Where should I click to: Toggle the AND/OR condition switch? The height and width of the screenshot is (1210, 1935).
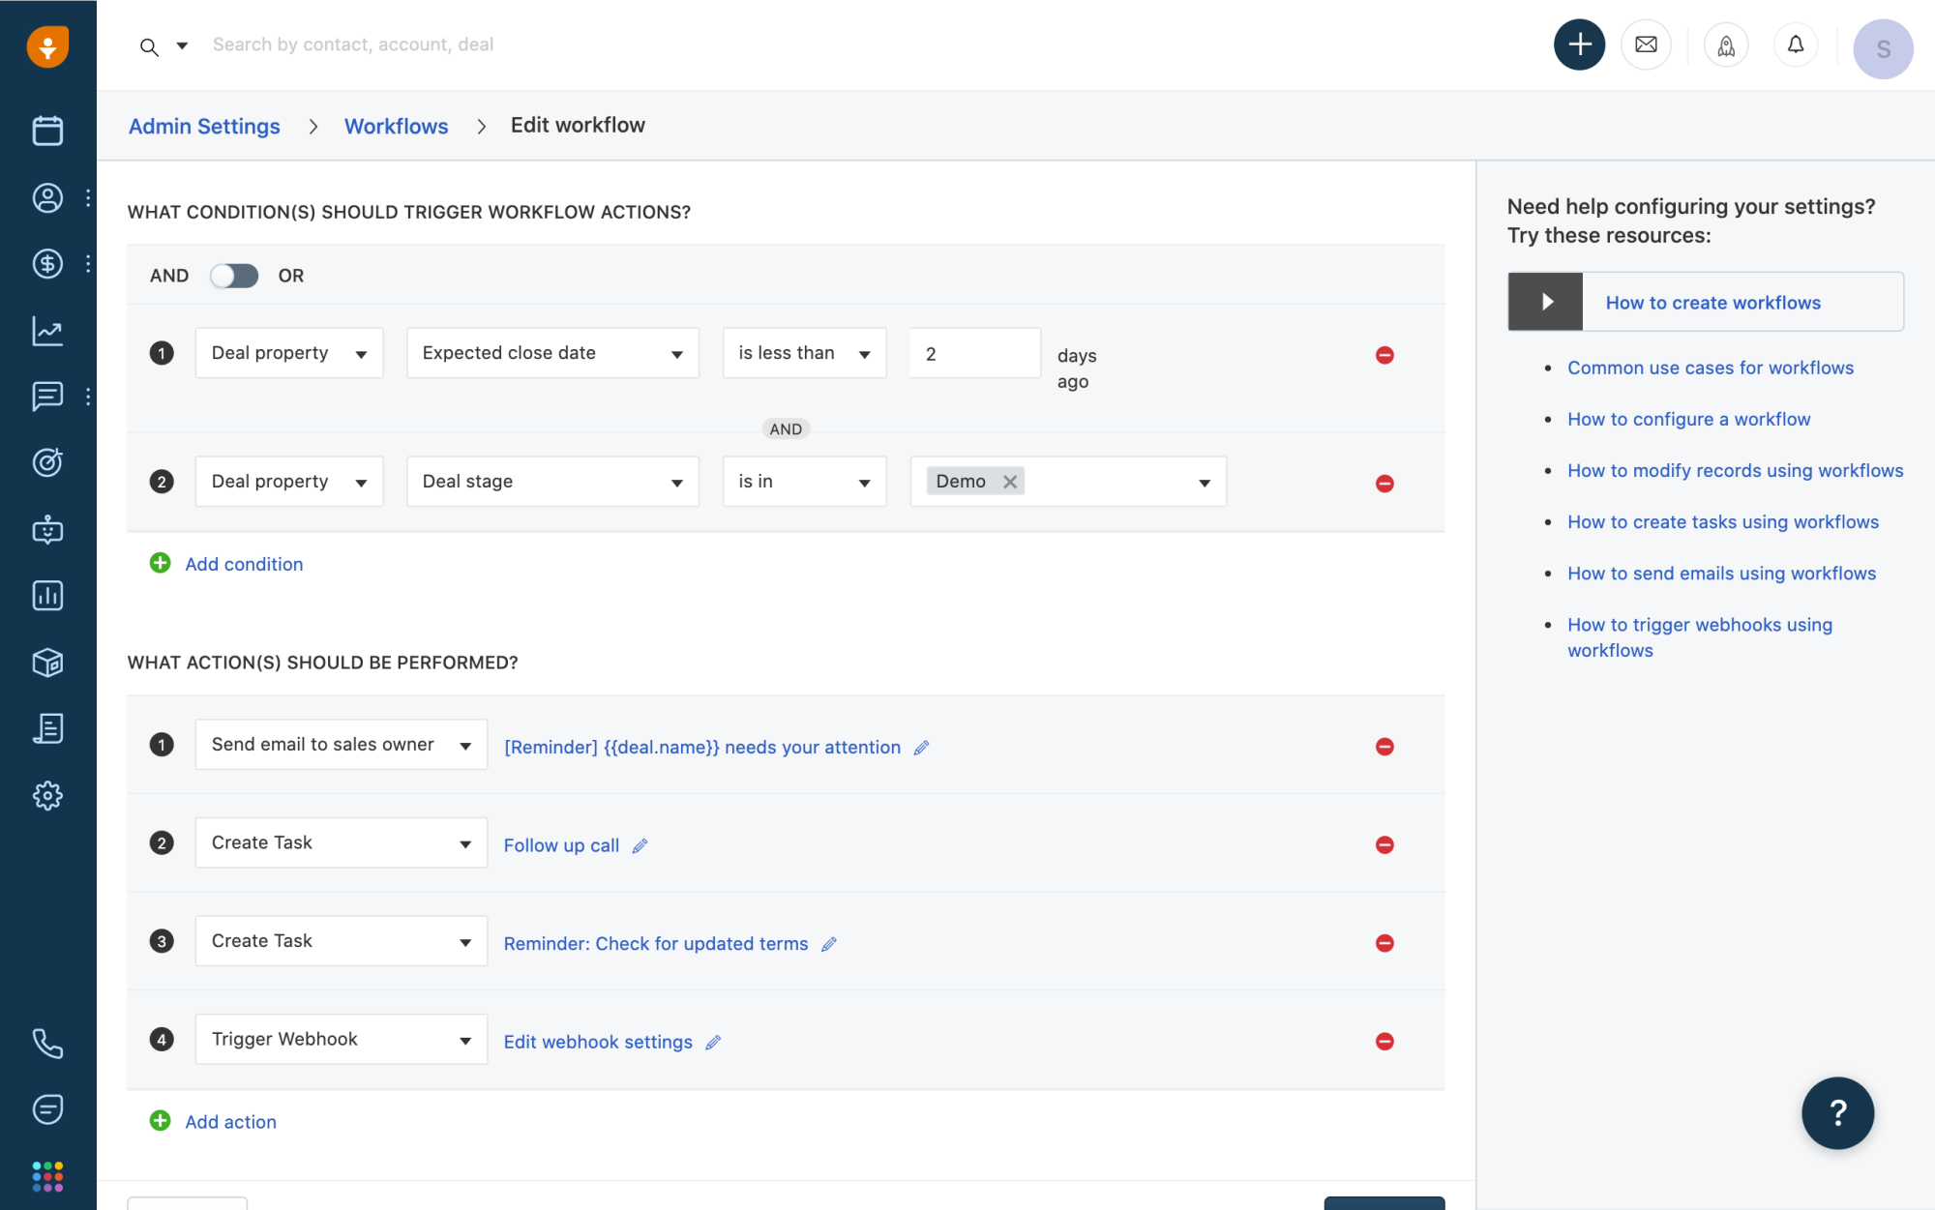pyautogui.click(x=234, y=276)
